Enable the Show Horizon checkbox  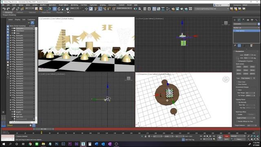pyautogui.click(x=237, y=84)
